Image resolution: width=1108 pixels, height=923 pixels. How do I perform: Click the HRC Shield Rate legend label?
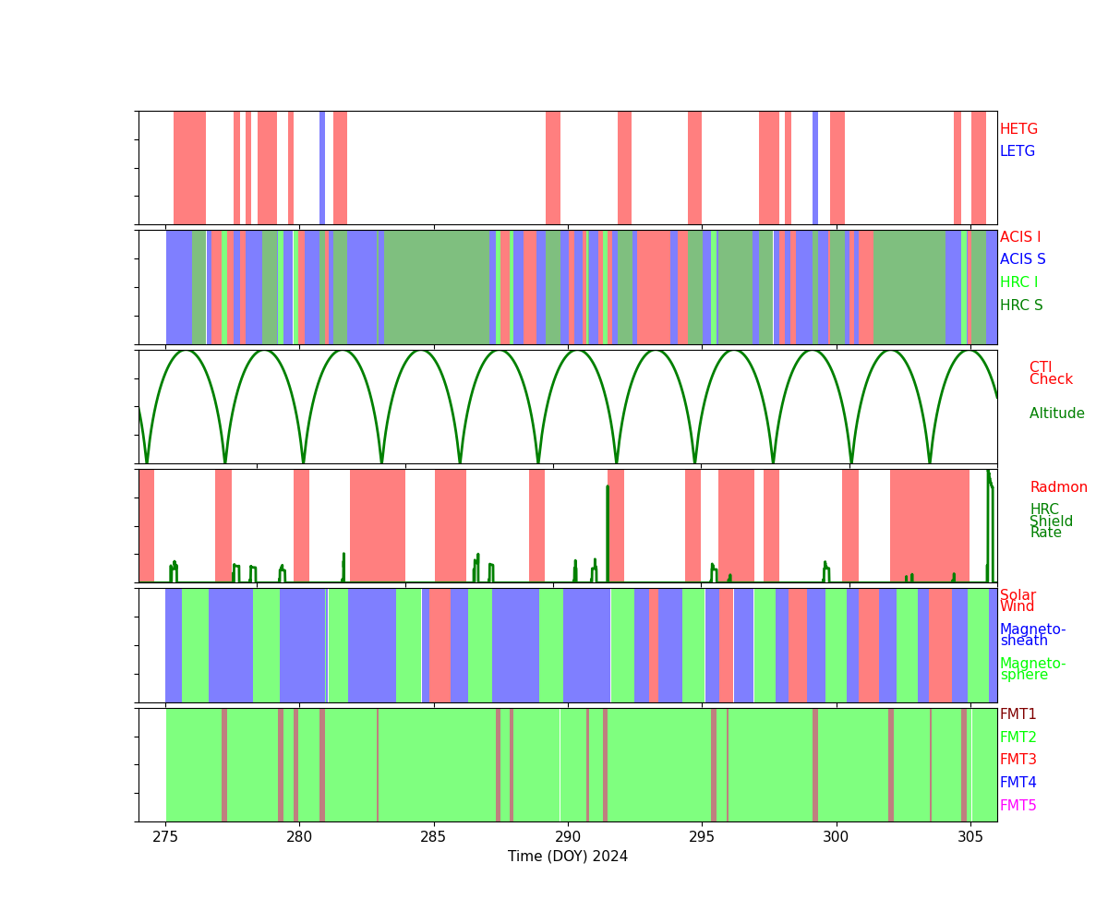click(1051, 521)
